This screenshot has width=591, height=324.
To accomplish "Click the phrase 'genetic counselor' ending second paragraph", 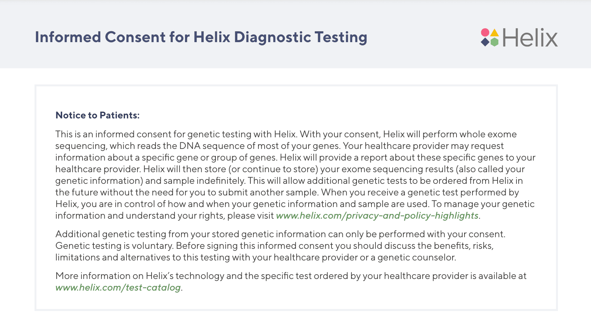I will tap(416, 258).
